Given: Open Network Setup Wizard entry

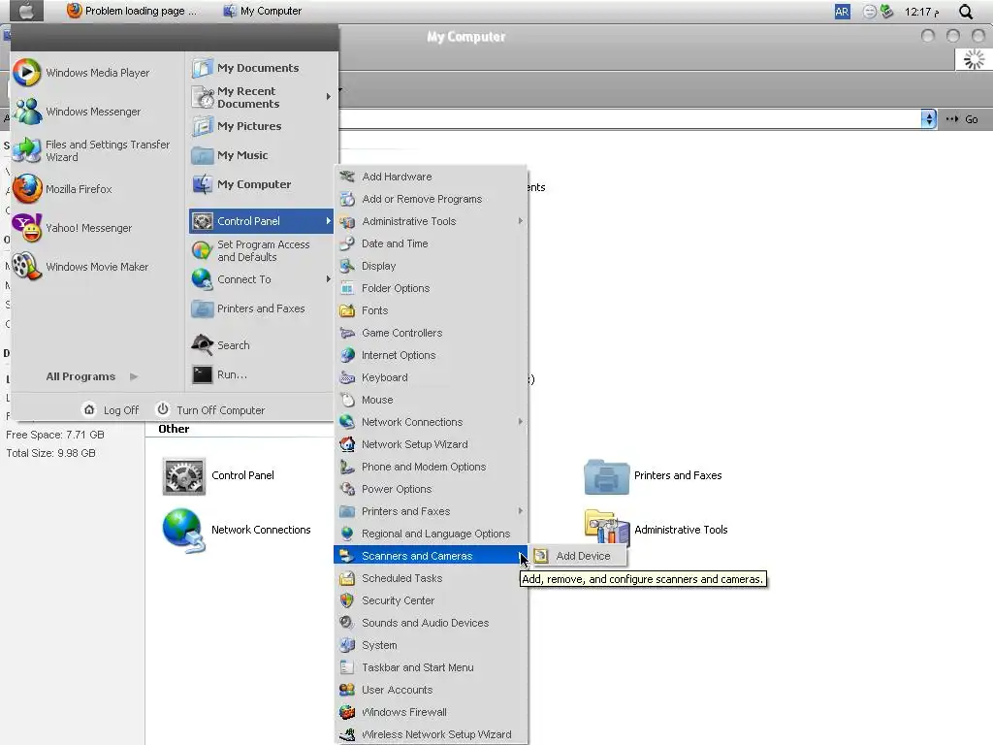Looking at the screenshot, I should [x=432, y=444].
